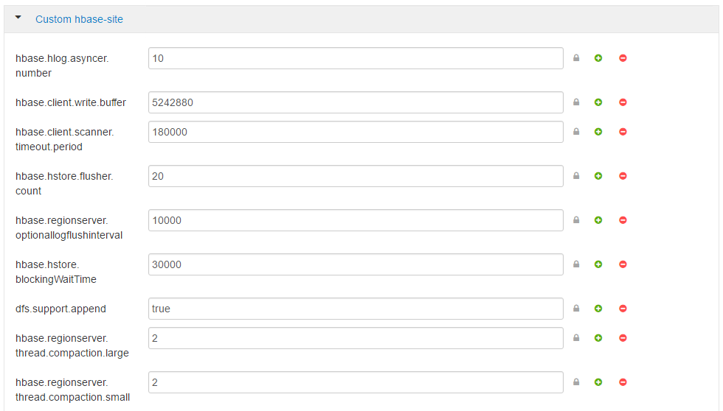Focus the blockingWaitTime input showing 30000
The width and height of the screenshot is (723, 411).
(356, 264)
